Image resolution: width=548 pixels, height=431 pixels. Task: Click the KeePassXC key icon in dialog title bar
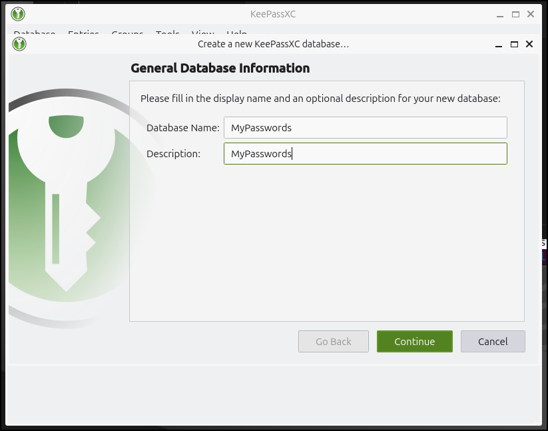(19, 44)
